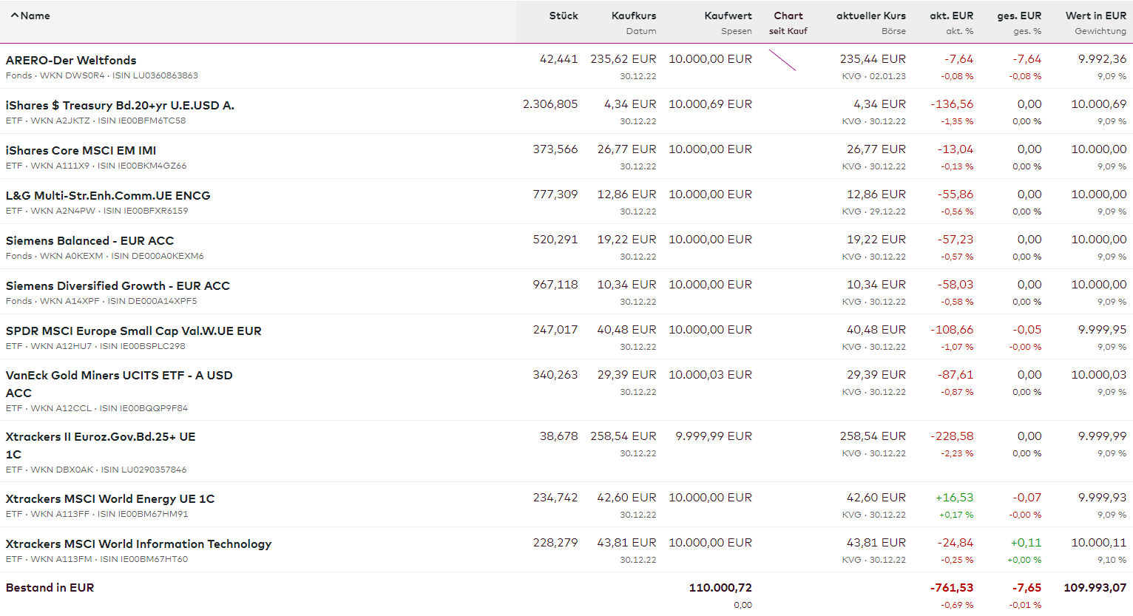Click the sort arrow beside Name header
Image resolution: width=1133 pixels, height=616 pixels.
pos(14,16)
